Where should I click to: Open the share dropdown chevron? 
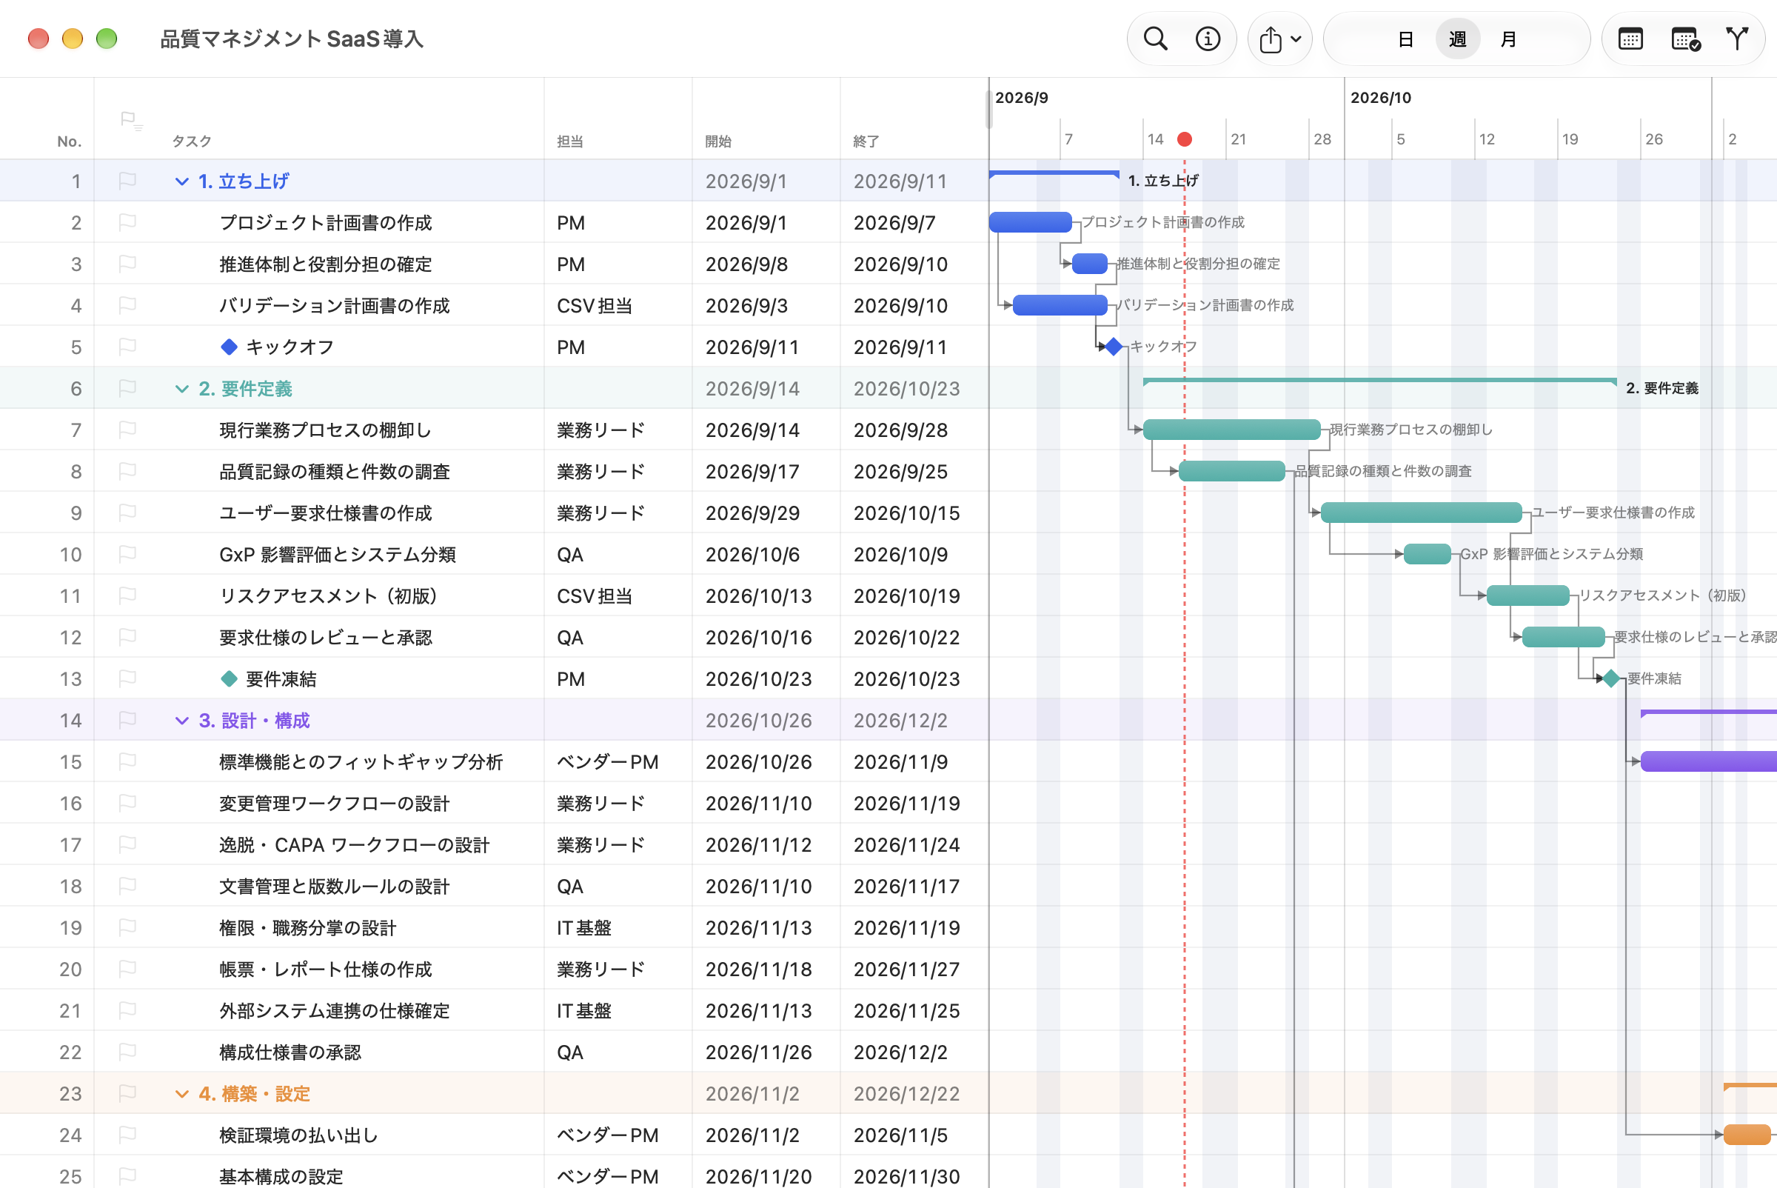1296,39
